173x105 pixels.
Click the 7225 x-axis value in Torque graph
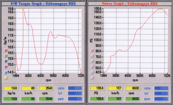tap(81, 76)
